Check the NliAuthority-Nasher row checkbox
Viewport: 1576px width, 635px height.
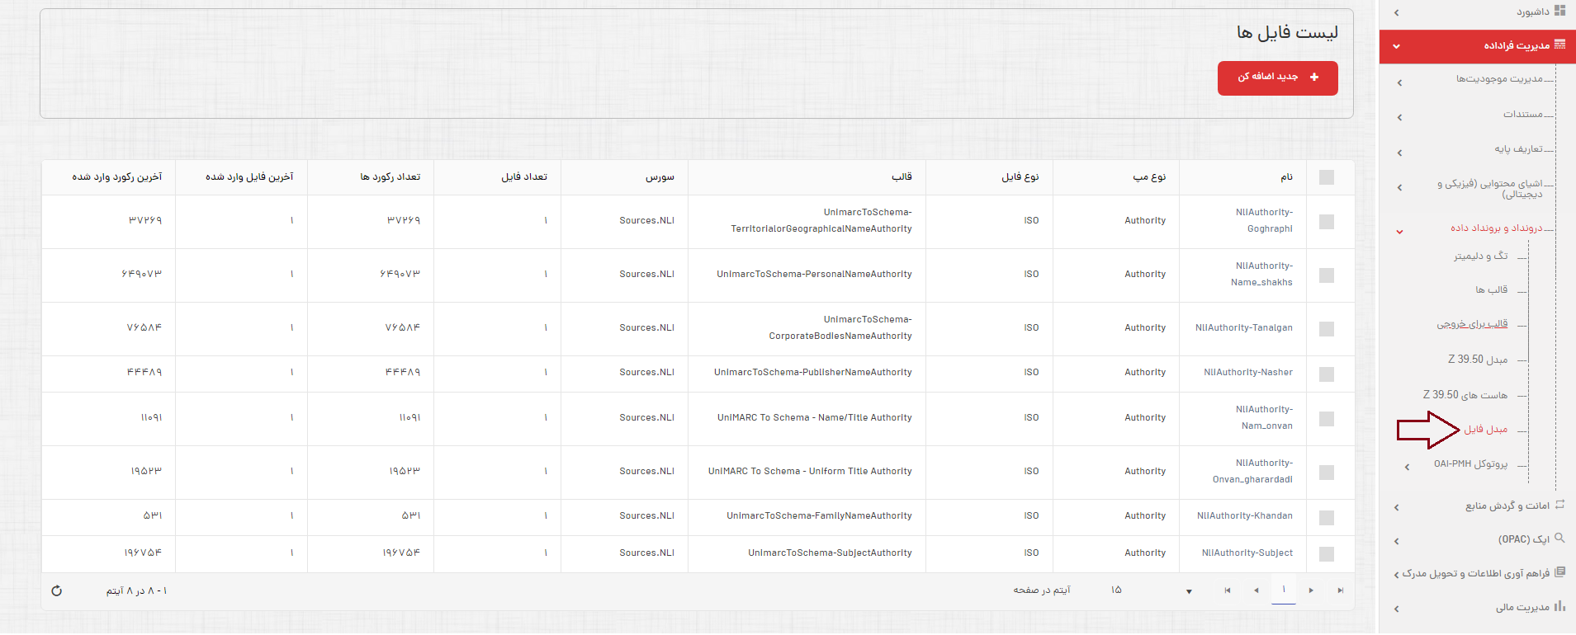[1327, 374]
